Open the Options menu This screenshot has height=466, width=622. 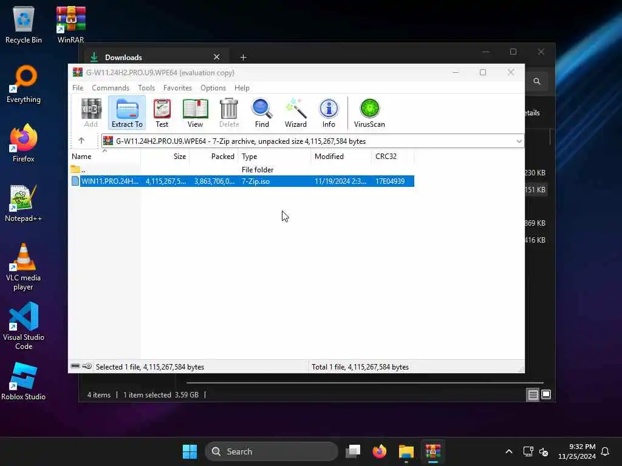213,87
